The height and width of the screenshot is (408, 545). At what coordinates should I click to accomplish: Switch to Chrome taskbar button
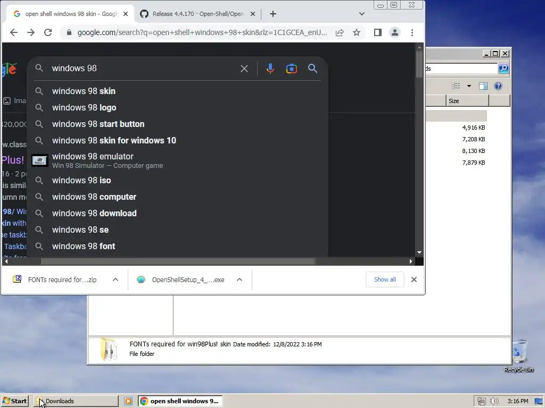pyautogui.click(x=180, y=401)
